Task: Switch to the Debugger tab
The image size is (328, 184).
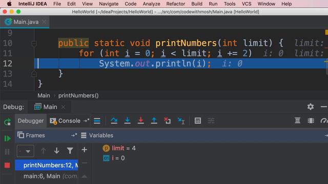Action: tap(31, 121)
